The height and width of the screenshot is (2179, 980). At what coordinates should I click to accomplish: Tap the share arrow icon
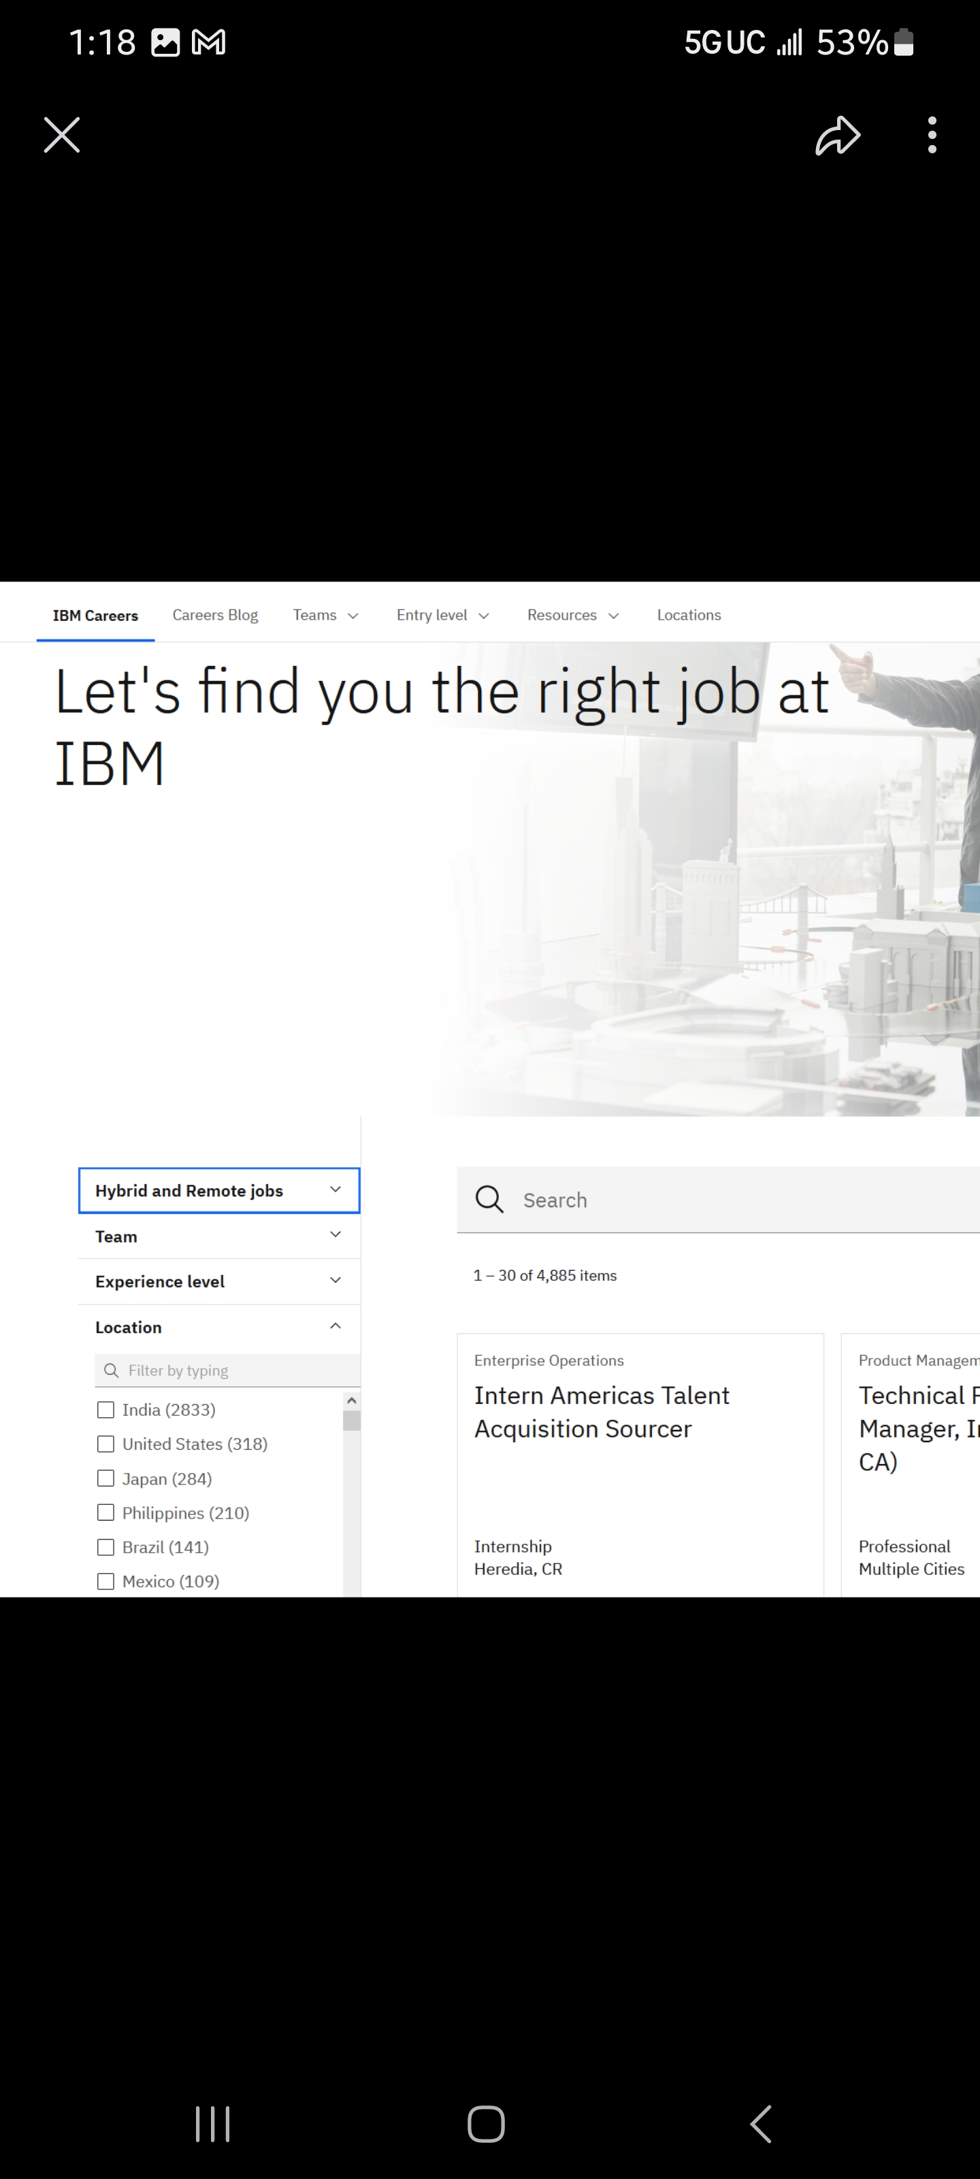point(837,136)
